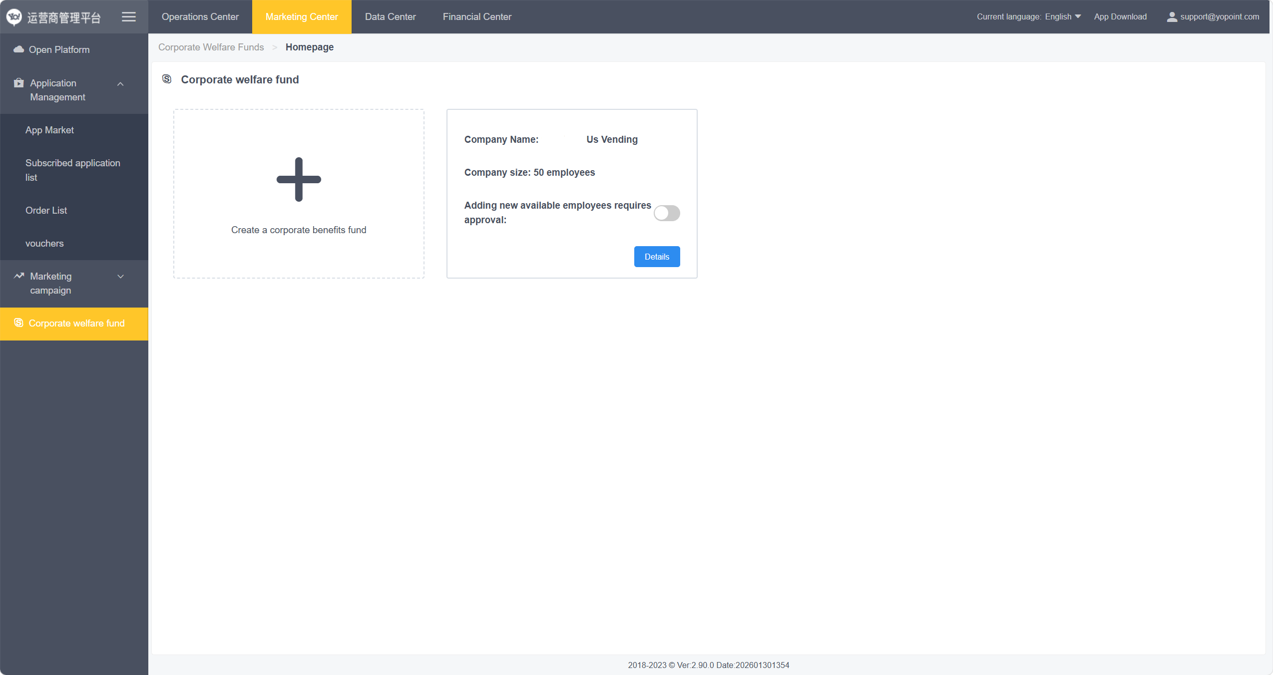
Task: Click the Adding new available employees approval label
Action: [x=557, y=213]
